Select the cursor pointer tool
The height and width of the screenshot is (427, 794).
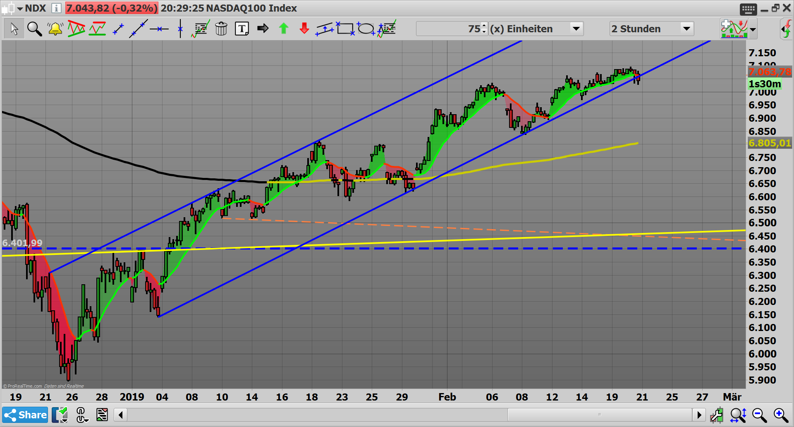(14, 29)
